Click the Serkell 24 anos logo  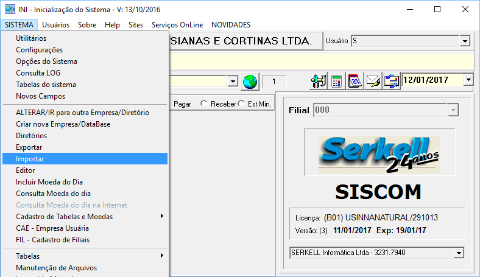coord(379,154)
